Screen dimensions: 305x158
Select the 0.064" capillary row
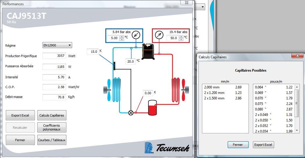(274, 87)
